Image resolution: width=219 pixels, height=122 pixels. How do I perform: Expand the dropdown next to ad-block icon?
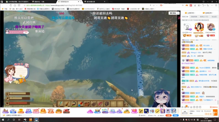pos(162,5)
